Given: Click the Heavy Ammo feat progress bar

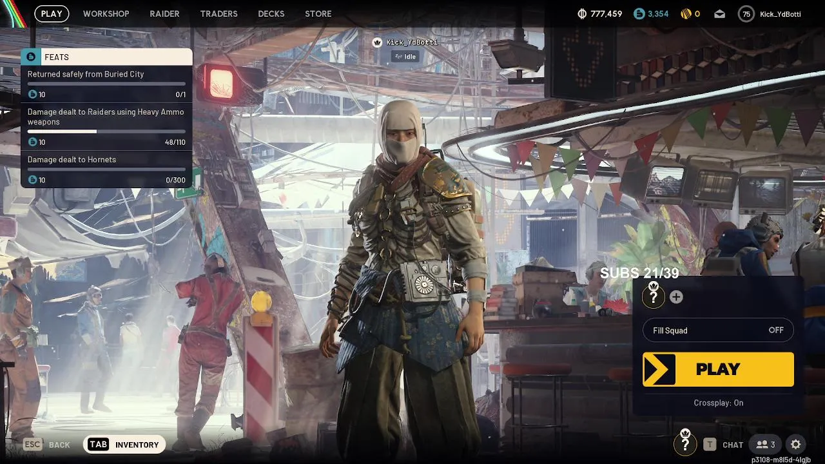Looking at the screenshot, I should [106, 131].
